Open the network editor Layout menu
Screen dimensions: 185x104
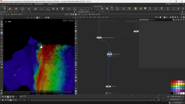coord(99,17)
